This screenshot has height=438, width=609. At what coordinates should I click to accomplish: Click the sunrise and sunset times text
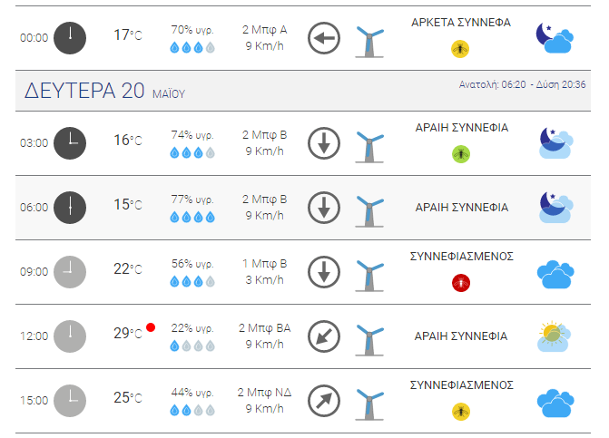coord(522,84)
